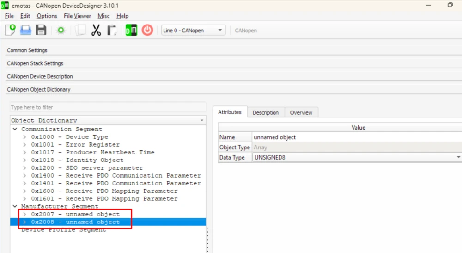462x253 pixels.
Task: Click the Cut scissors icon
Action: 96,30
